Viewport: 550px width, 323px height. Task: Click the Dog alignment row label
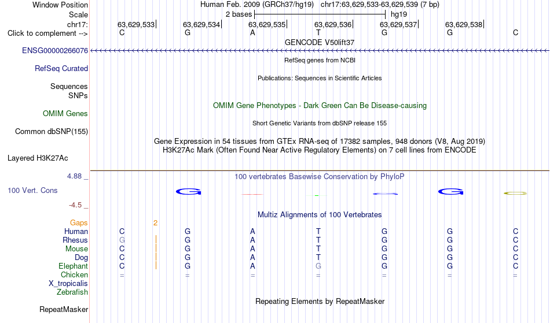pyautogui.click(x=82, y=258)
